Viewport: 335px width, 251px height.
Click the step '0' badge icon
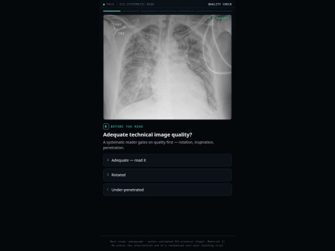(x=105, y=126)
